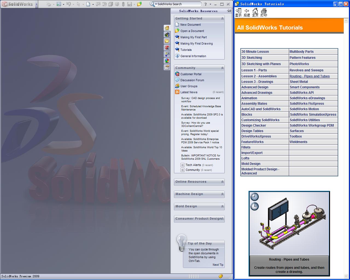This screenshot has height=280, width=350.
Task: Click the SolidWorks logo menu
Action: (x=17, y=4)
